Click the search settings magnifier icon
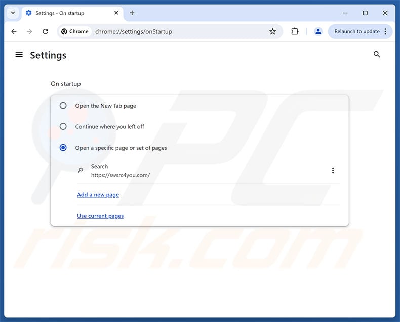400x322 pixels. 377,54
